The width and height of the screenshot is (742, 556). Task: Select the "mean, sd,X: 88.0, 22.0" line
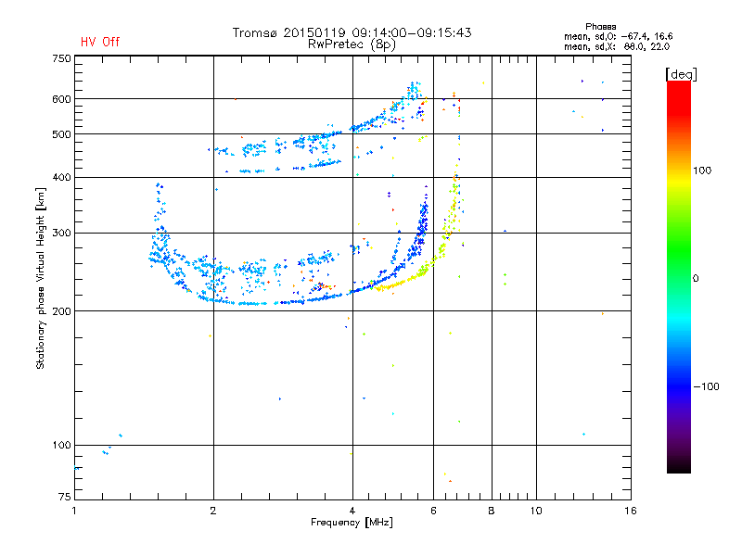pos(617,46)
